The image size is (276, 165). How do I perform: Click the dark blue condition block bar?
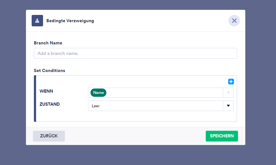[x=35, y=98]
